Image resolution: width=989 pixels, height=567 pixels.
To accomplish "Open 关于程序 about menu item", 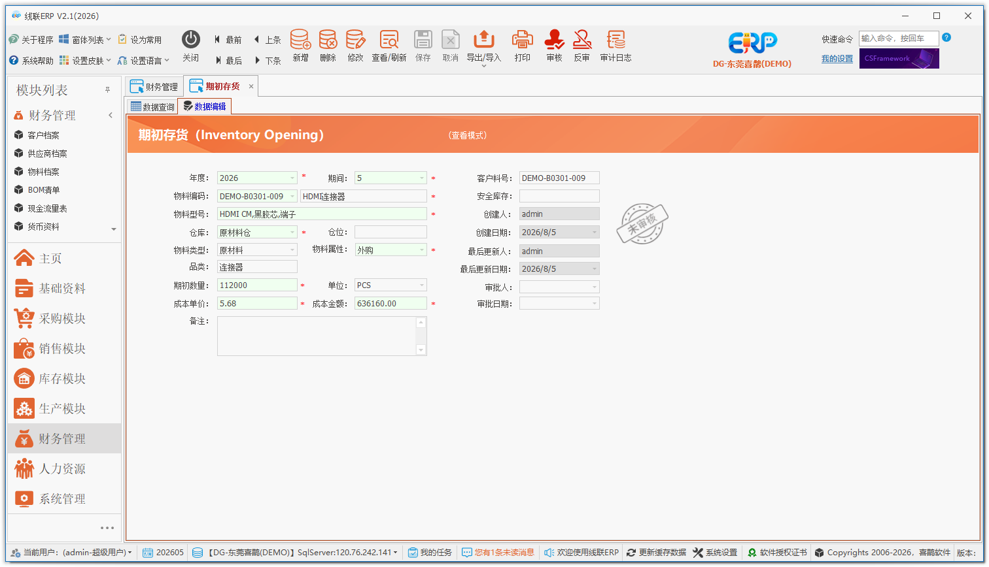I will (31, 40).
